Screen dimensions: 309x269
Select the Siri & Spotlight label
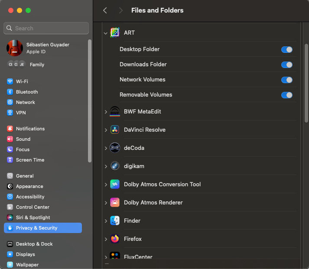(x=33, y=217)
